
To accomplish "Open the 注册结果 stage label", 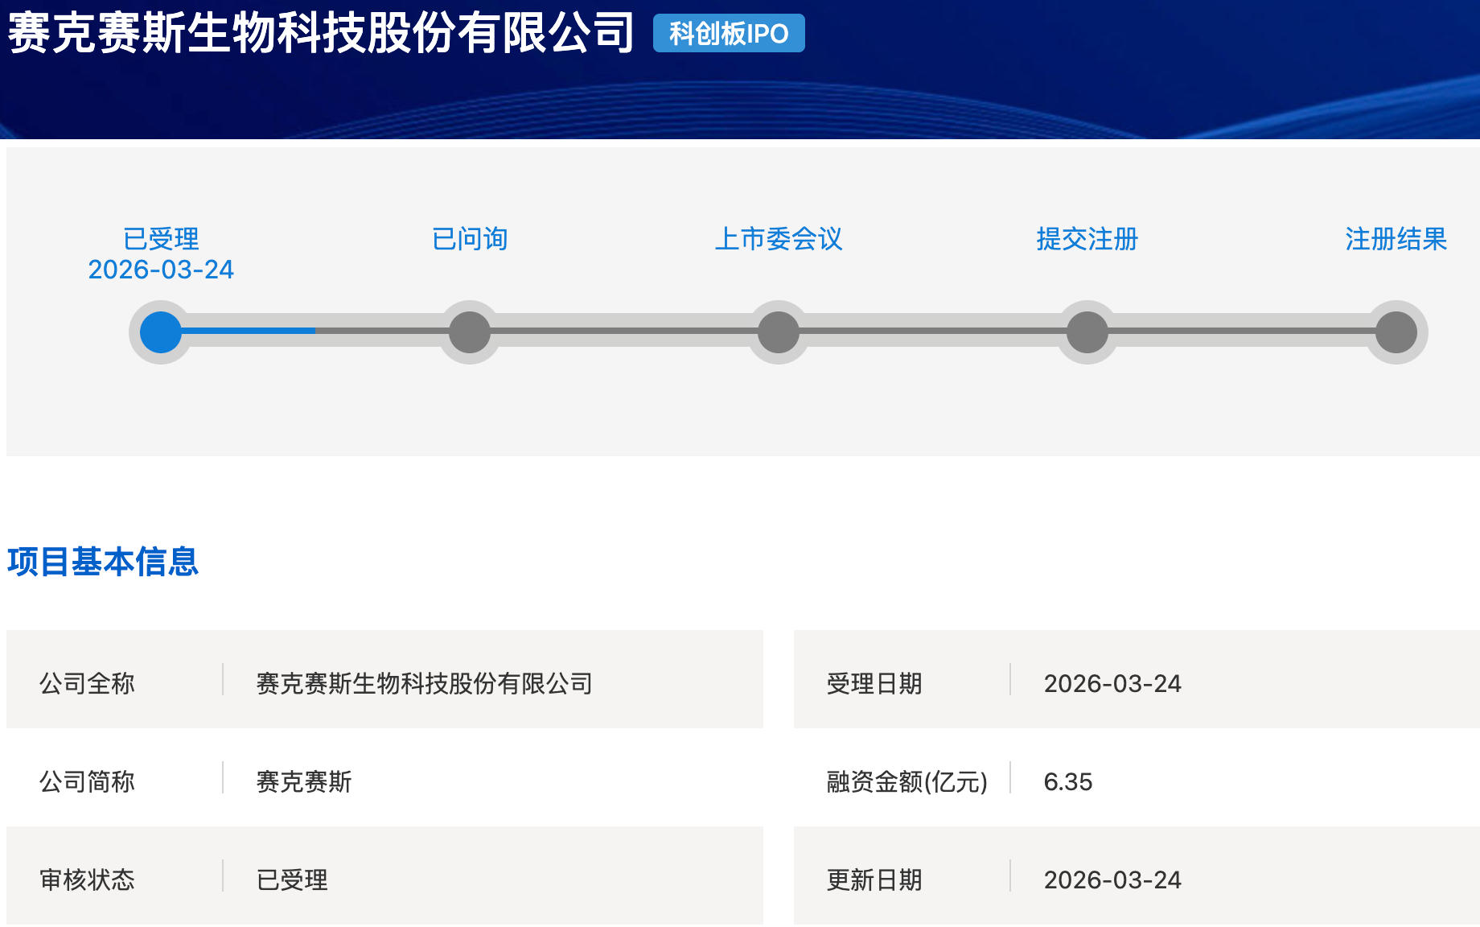I will click(1396, 239).
